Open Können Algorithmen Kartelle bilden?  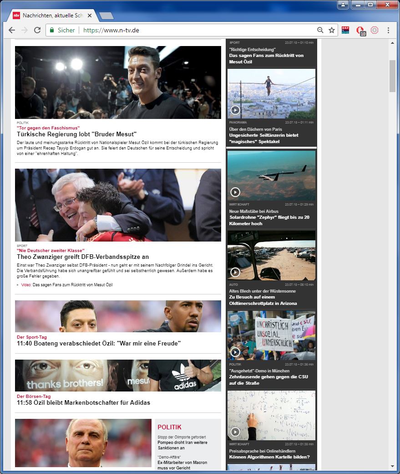(269, 457)
